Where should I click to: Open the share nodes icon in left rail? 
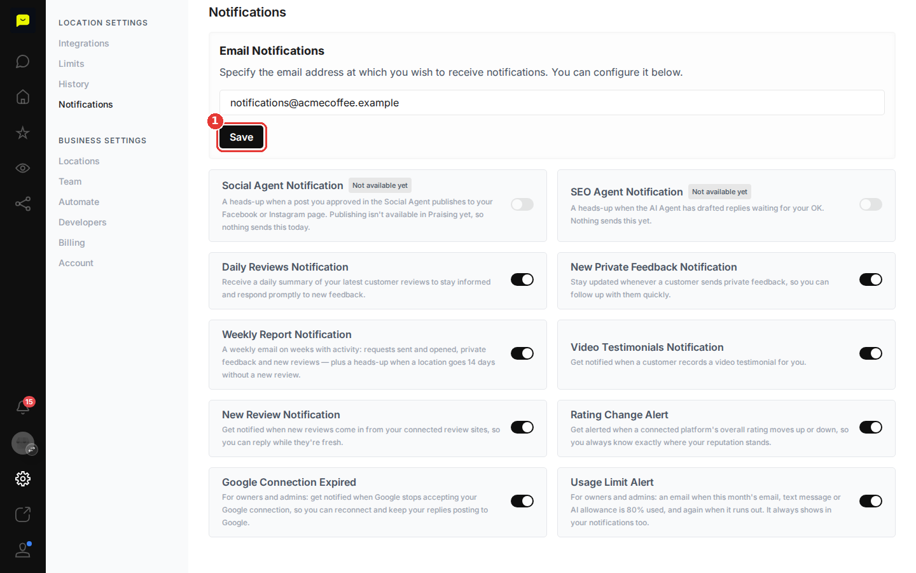point(23,204)
